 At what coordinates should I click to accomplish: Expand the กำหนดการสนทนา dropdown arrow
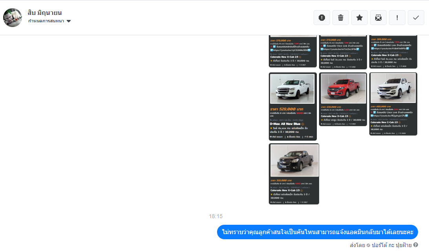(x=69, y=21)
